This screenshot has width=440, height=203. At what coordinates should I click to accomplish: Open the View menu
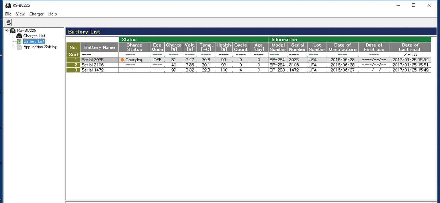pos(20,14)
